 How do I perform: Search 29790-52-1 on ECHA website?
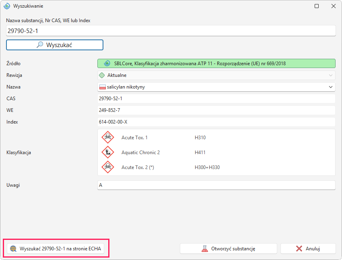[x=56, y=249]
